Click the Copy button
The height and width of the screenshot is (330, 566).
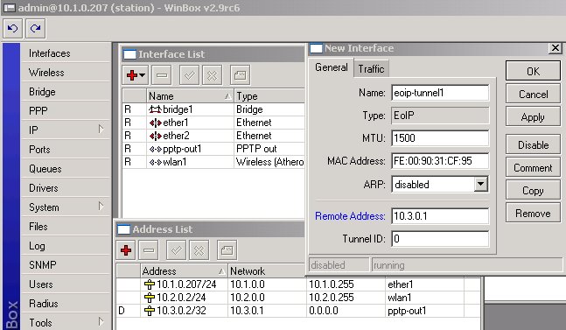click(533, 190)
